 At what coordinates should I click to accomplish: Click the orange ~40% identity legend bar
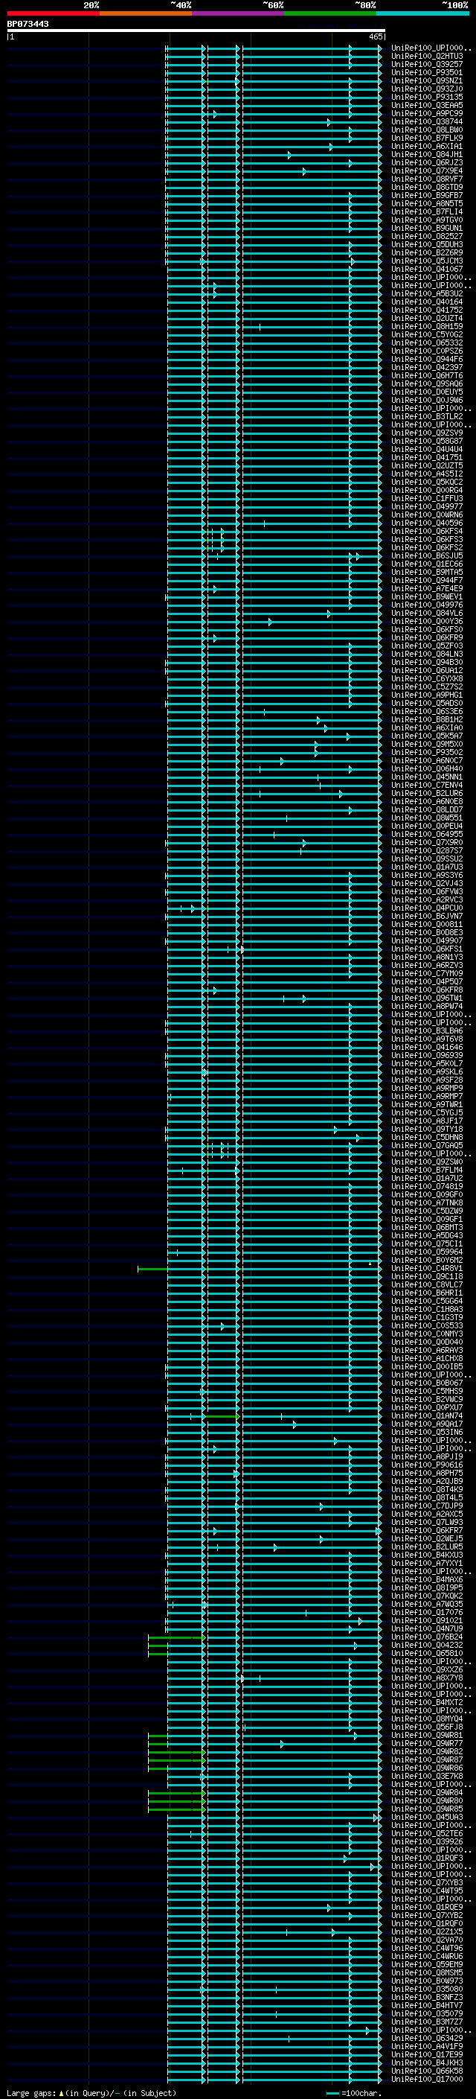pyautogui.click(x=146, y=14)
